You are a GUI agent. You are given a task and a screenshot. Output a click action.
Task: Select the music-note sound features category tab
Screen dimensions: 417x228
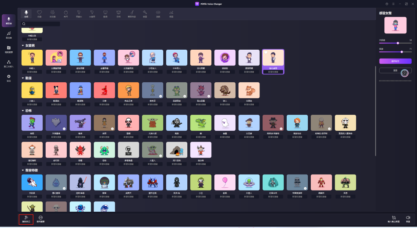[x=132, y=14]
